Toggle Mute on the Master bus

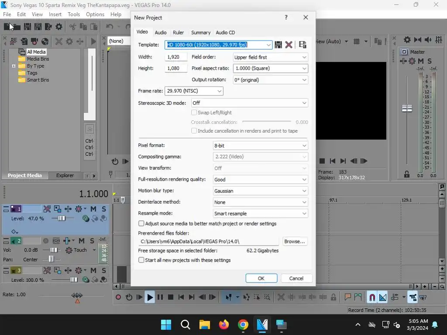(x=421, y=61)
